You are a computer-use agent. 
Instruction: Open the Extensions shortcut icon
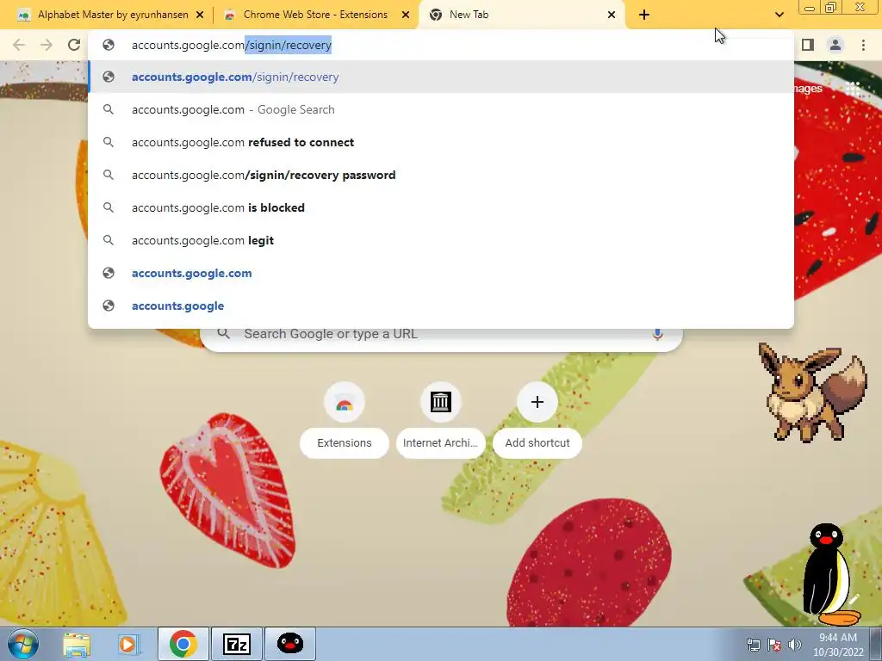pyautogui.click(x=345, y=403)
